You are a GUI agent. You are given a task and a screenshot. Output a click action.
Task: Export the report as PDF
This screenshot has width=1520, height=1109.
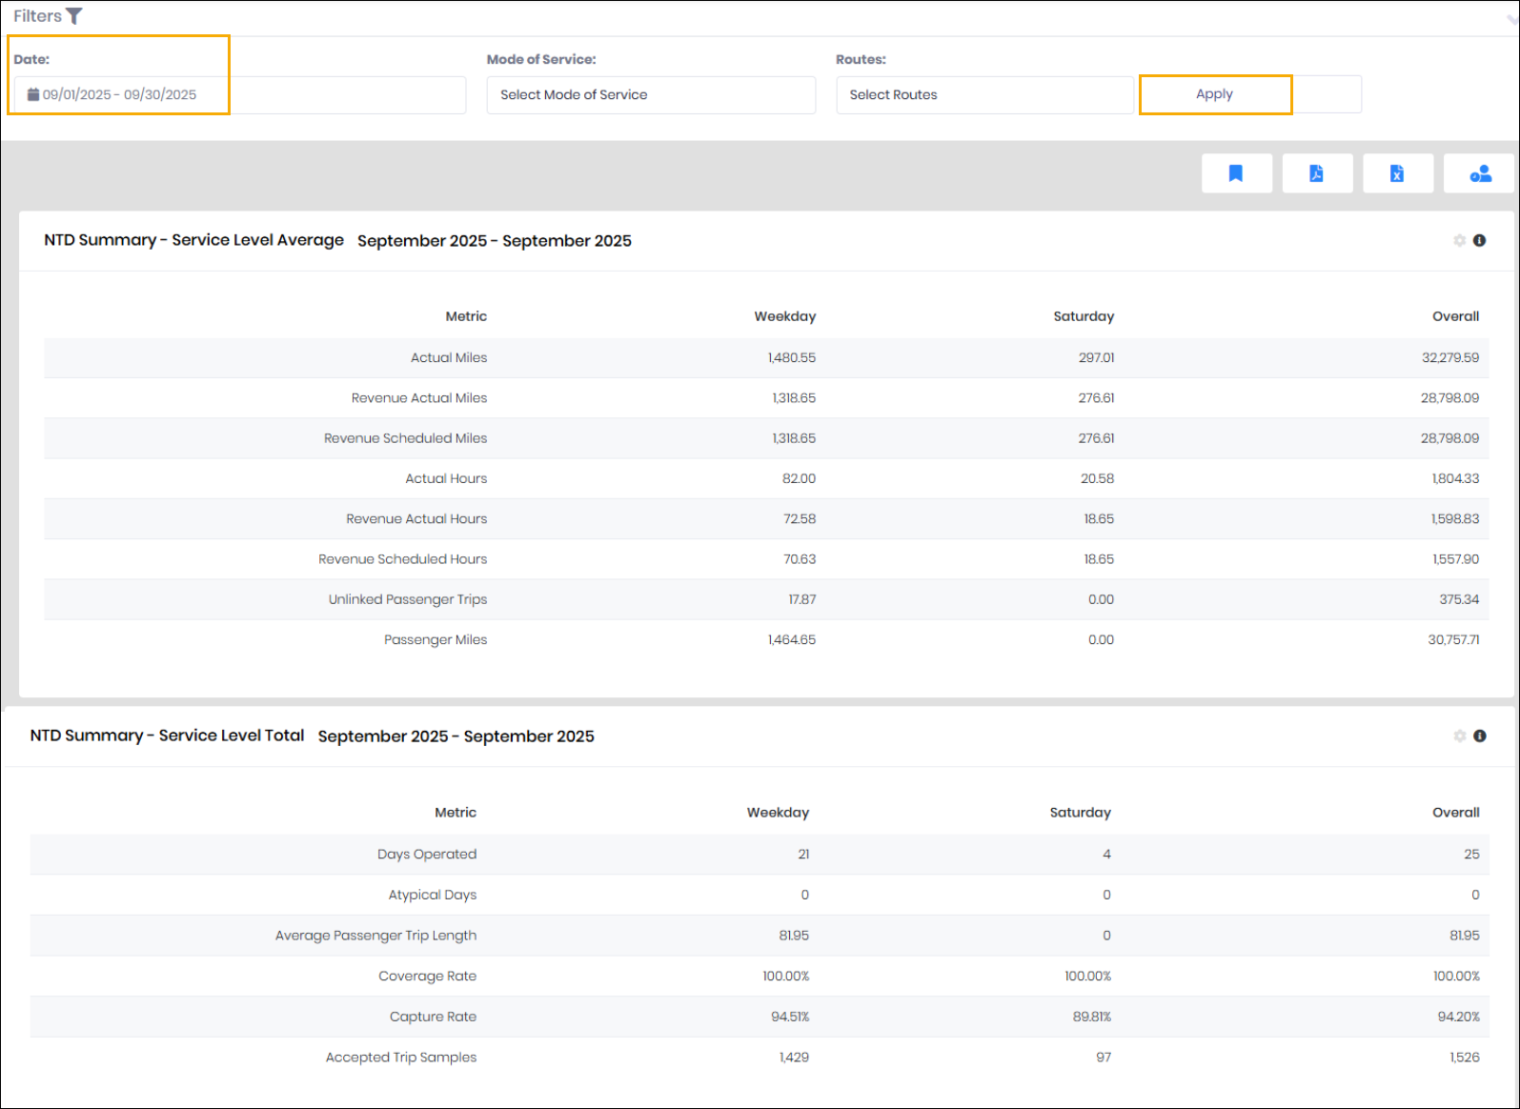pos(1316,173)
